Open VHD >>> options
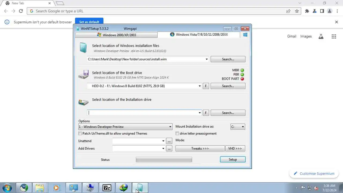 235,149
